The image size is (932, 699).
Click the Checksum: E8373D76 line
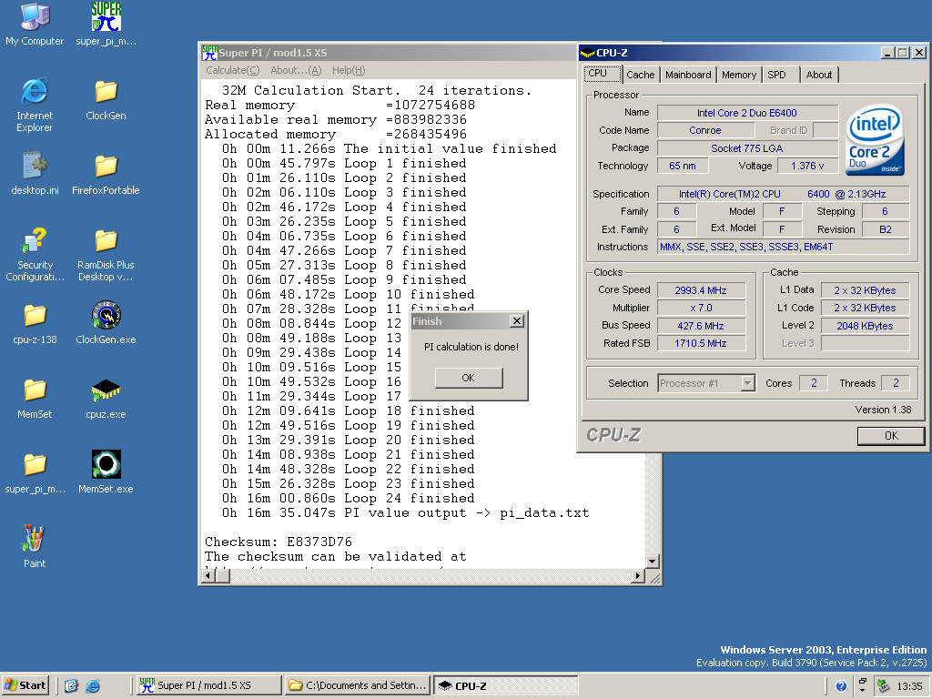(279, 542)
